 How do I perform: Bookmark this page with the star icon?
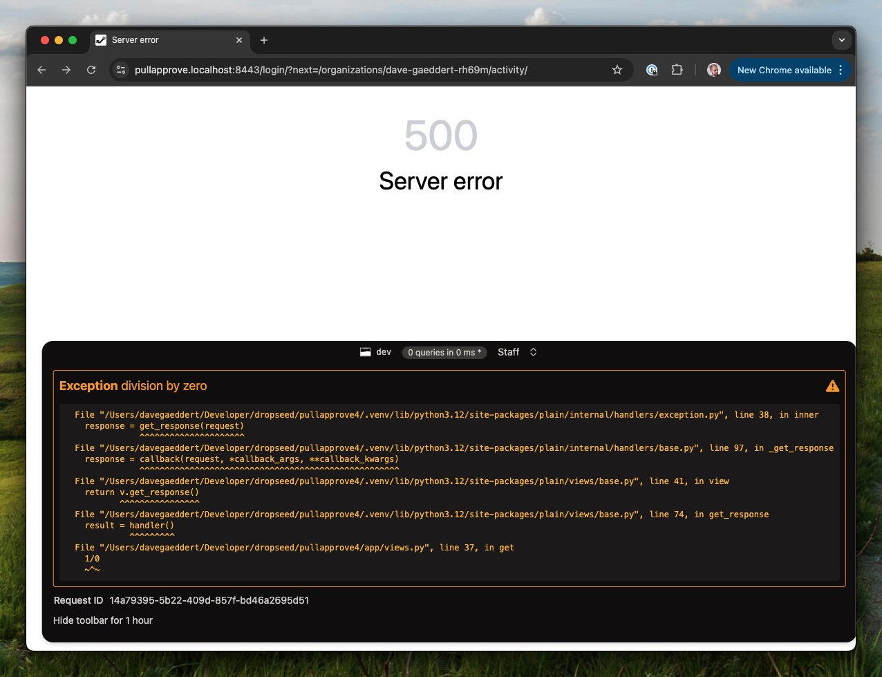(617, 70)
